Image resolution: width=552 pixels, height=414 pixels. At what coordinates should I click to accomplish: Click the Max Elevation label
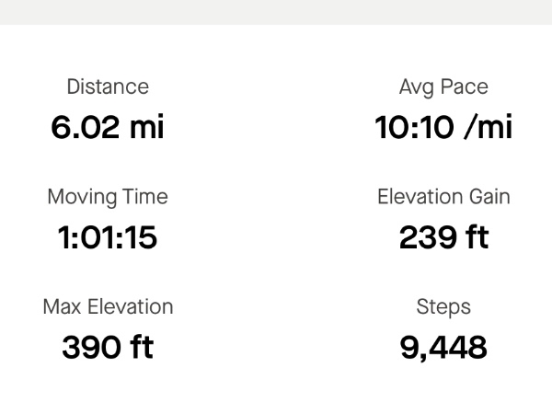point(108,306)
